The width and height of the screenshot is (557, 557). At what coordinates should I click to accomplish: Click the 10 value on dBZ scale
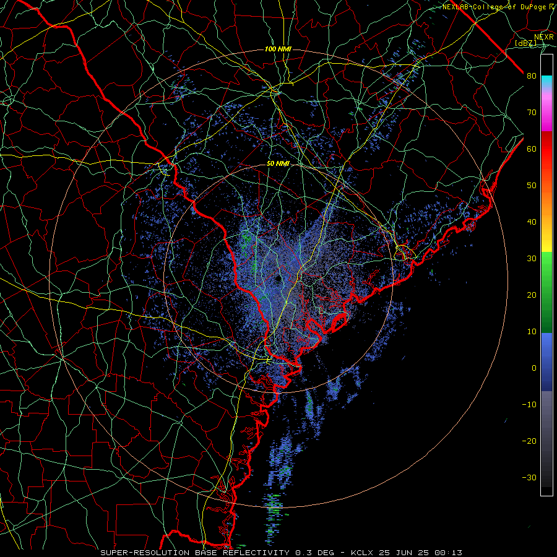(x=532, y=332)
